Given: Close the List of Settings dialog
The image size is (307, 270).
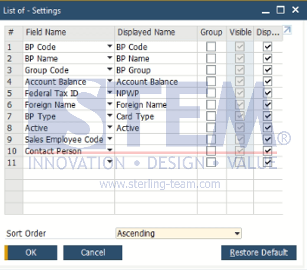Looking at the screenshot, I should click(x=295, y=9).
